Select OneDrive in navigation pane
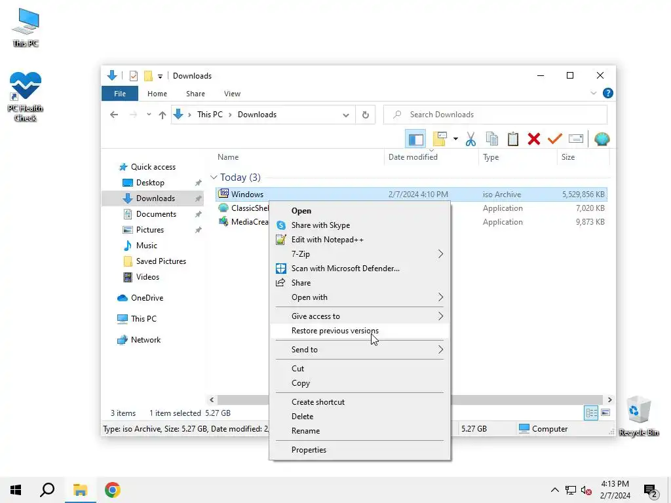The width and height of the screenshot is (671, 503). [x=147, y=298]
